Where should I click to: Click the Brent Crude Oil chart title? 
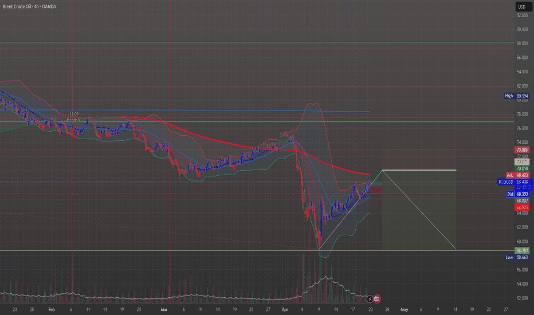(x=29, y=6)
